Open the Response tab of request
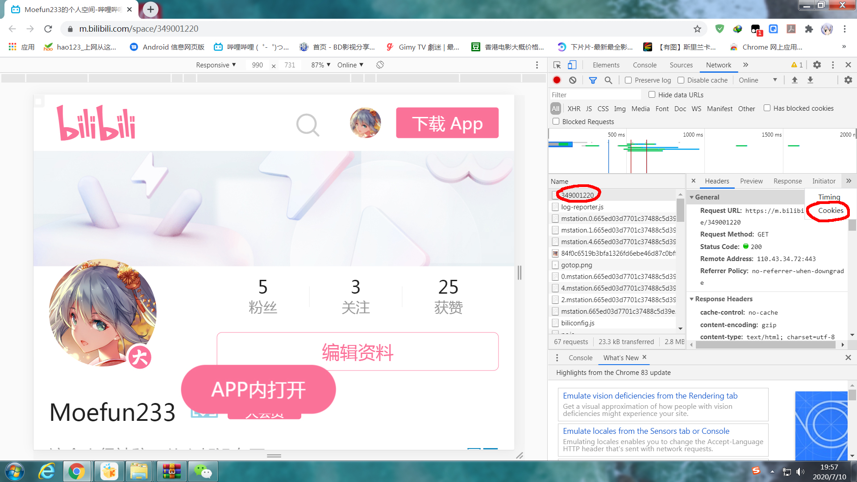857x482 pixels. point(787,181)
